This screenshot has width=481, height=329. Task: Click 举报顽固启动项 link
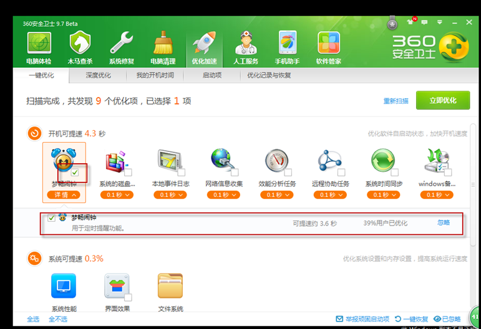[362, 319]
